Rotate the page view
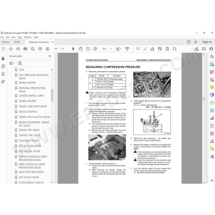 pyautogui.click(x=174, y=49)
